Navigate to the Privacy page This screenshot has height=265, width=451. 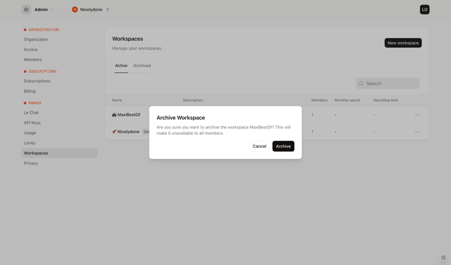[x=31, y=164]
